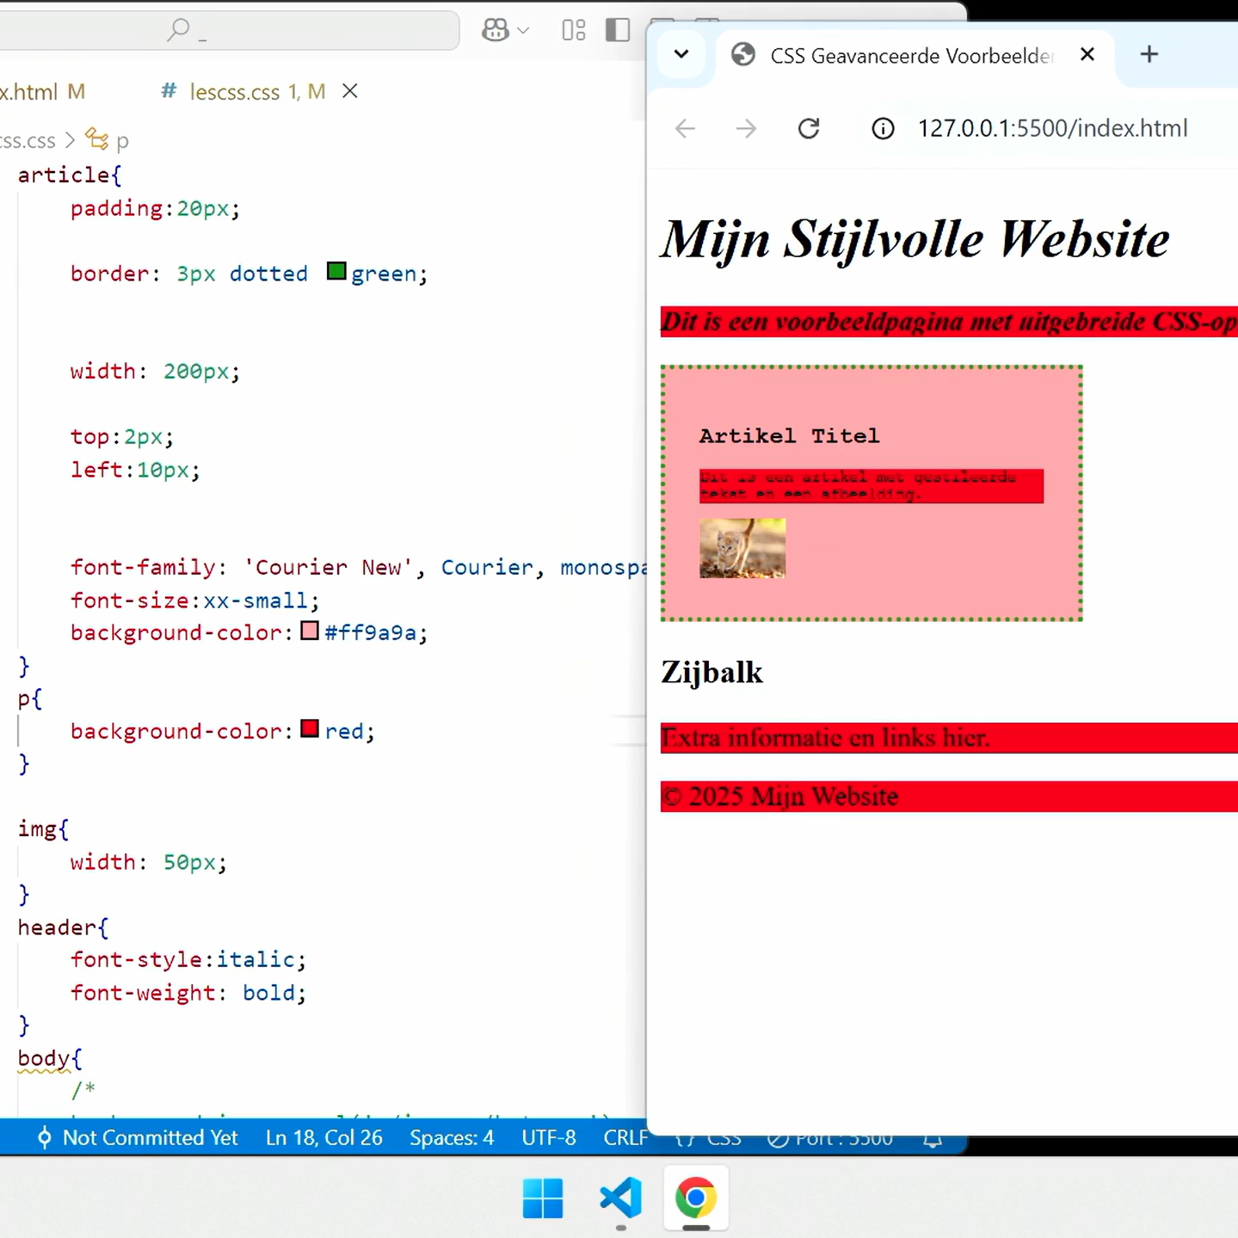Toggle the primary side bar visibility
This screenshot has height=1238, width=1238.
tap(618, 30)
